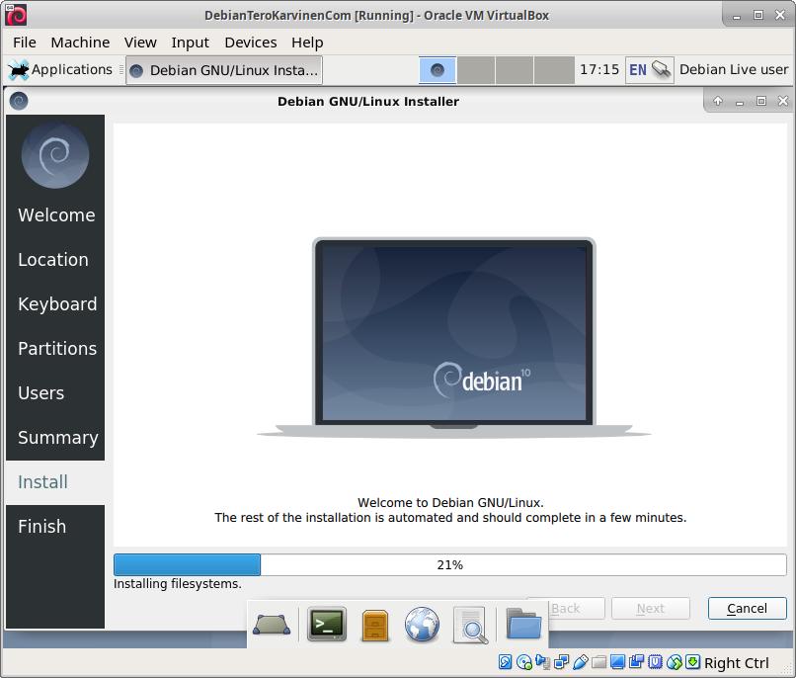Image resolution: width=796 pixels, height=678 pixels.
Task: Open the Debian Live user panel menu
Action: point(734,69)
